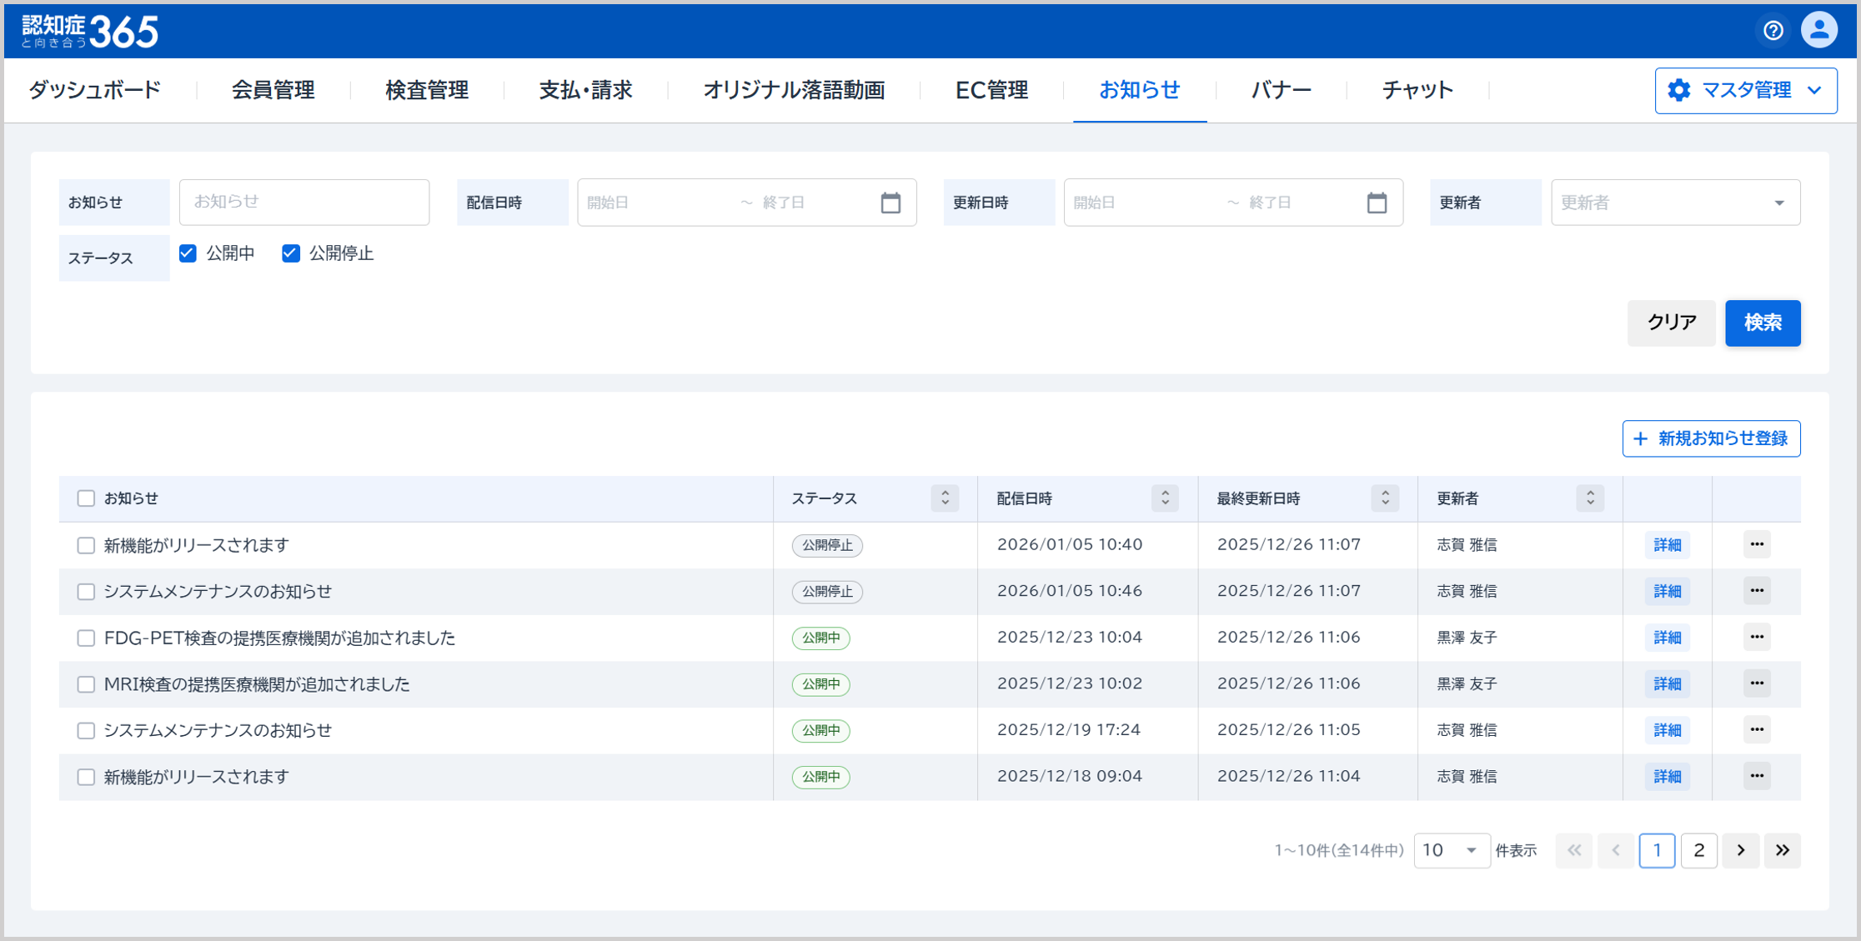1861x941 pixels.
Task: Open three-dot menu for FDG-PET検査 row
Action: click(1756, 638)
